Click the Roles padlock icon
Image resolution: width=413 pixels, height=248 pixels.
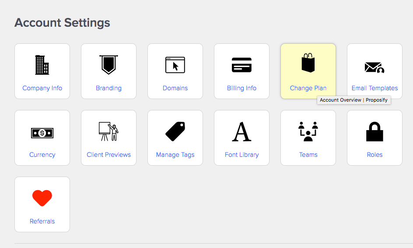374,131
